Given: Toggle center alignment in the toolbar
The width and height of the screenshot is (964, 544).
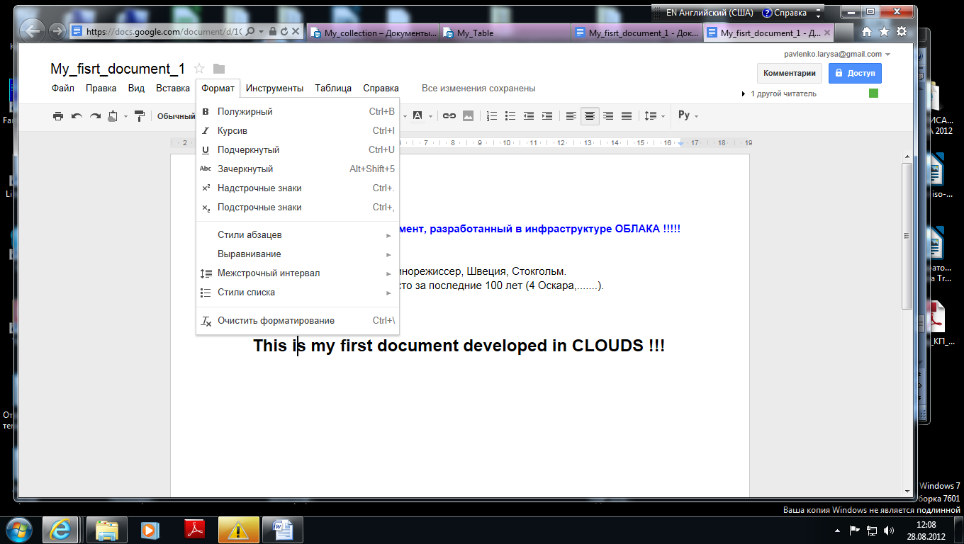Looking at the screenshot, I should 590,116.
